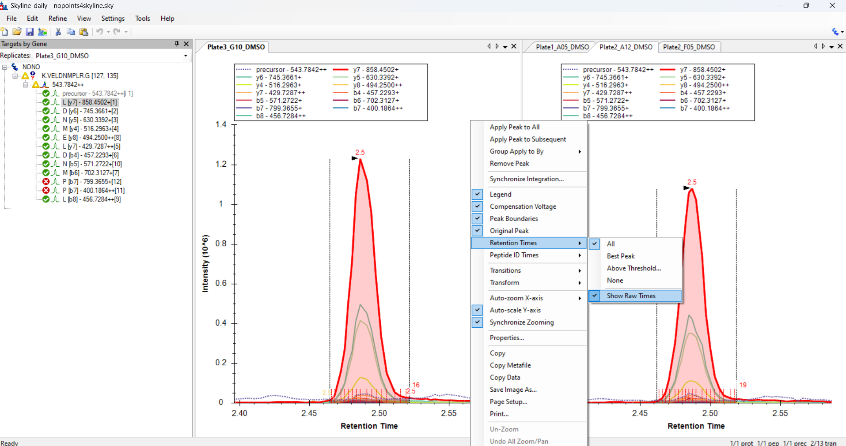Collapse the NONO protein tree node

pyautogui.click(x=5, y=67)
